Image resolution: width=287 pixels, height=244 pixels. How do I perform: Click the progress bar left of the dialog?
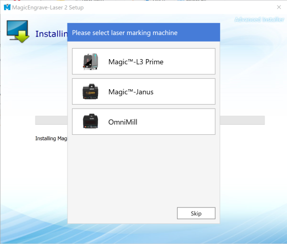[x=51, y=120]
